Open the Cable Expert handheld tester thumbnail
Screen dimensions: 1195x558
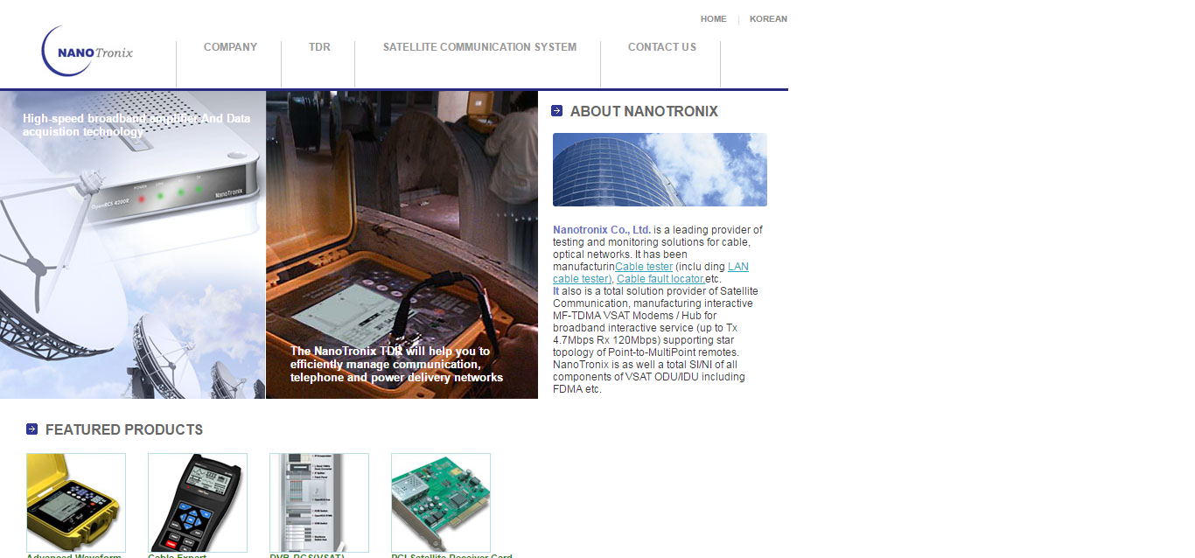pyautogui.click(x=198, y=502)
